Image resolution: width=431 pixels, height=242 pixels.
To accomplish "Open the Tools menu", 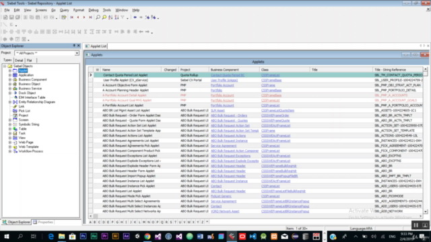I will [106, 10].
